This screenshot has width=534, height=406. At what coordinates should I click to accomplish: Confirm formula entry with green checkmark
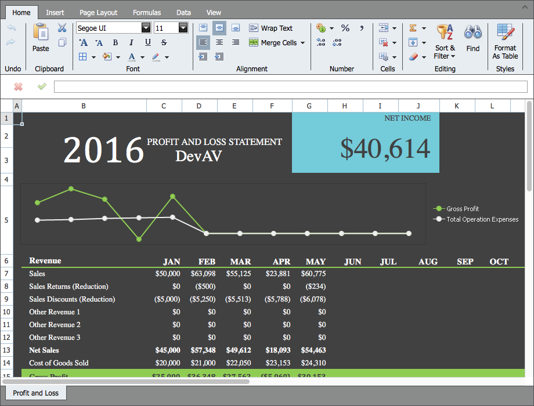click(42, 86)
